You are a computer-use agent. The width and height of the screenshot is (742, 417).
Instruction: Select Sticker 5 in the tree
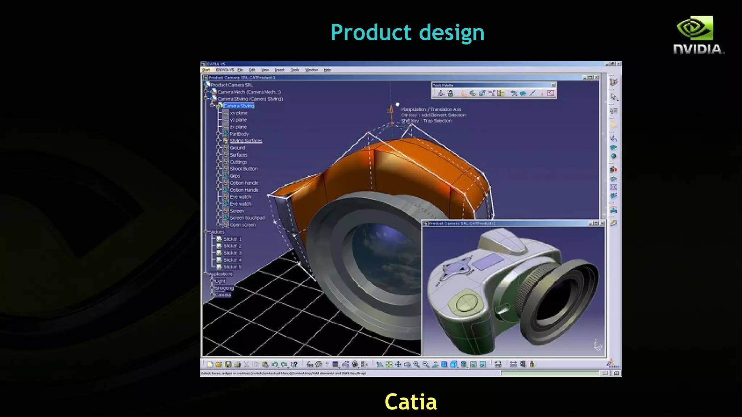(x=232, y=267)
